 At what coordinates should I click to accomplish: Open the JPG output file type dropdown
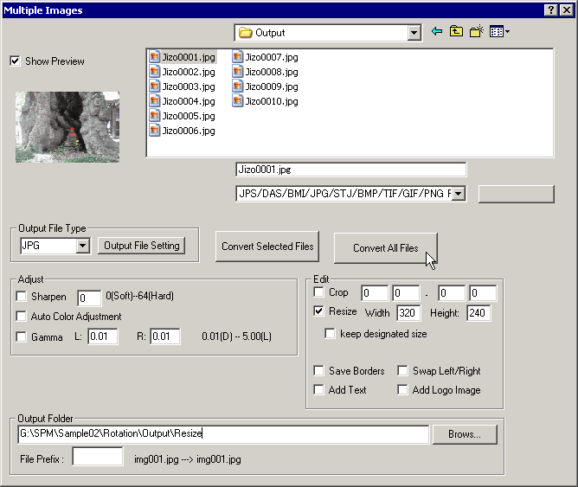(x=83, y=246)
